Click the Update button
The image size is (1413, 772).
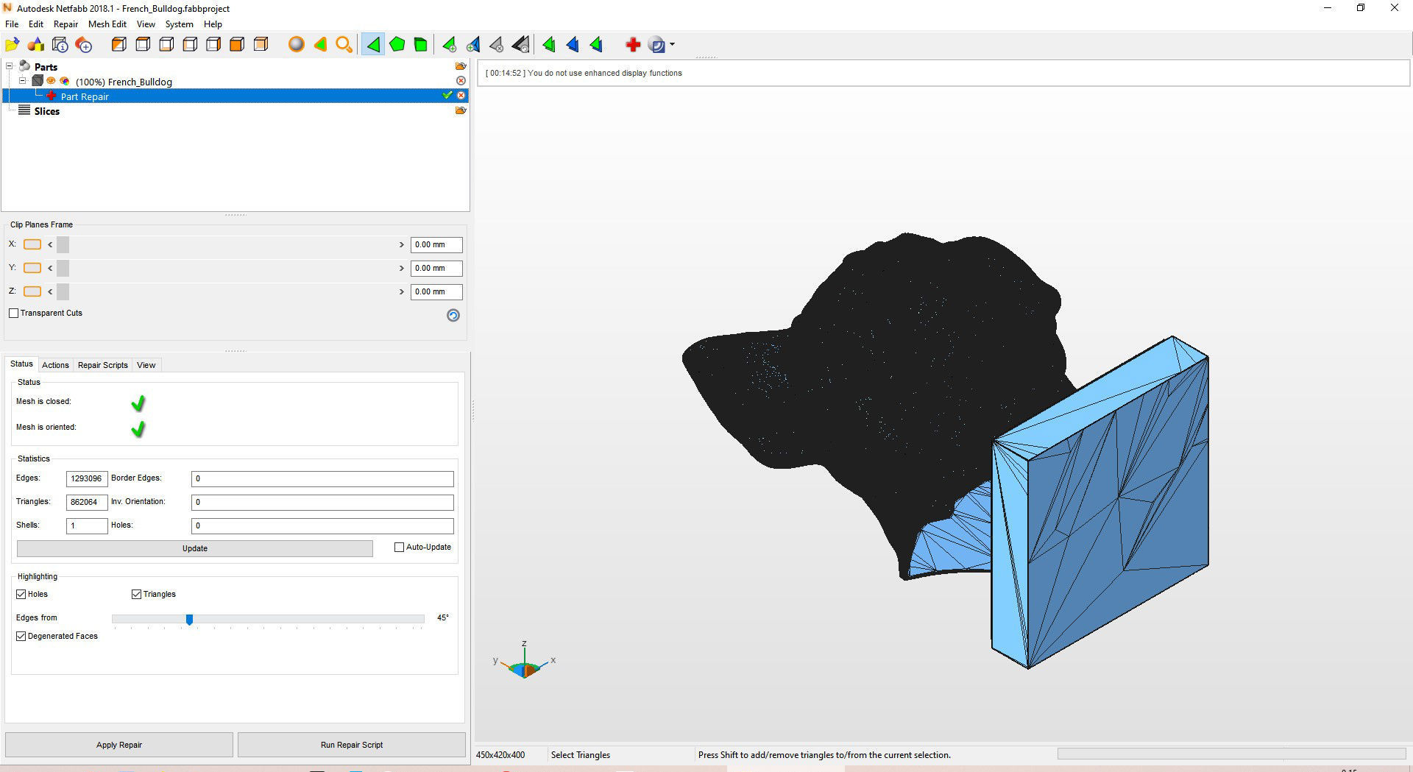coord(195,548)
